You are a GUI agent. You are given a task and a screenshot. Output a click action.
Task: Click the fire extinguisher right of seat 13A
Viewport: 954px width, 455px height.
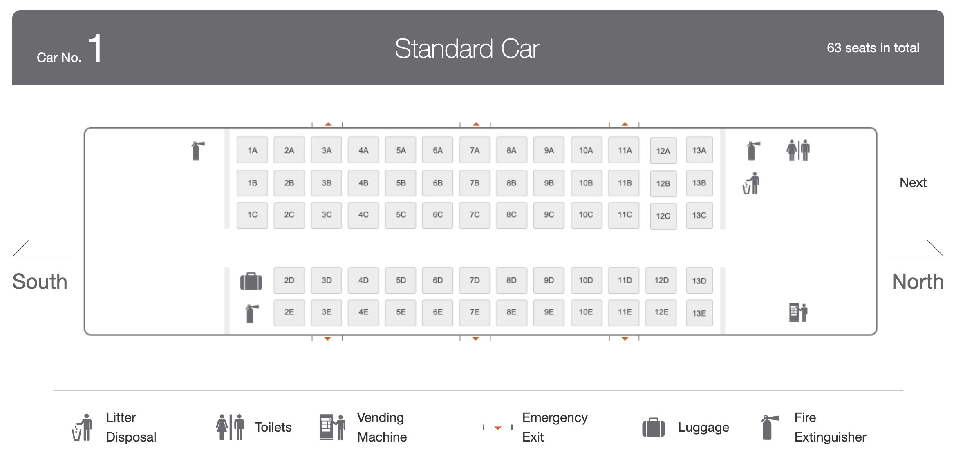pyautogui.click(x=753, y=150)
